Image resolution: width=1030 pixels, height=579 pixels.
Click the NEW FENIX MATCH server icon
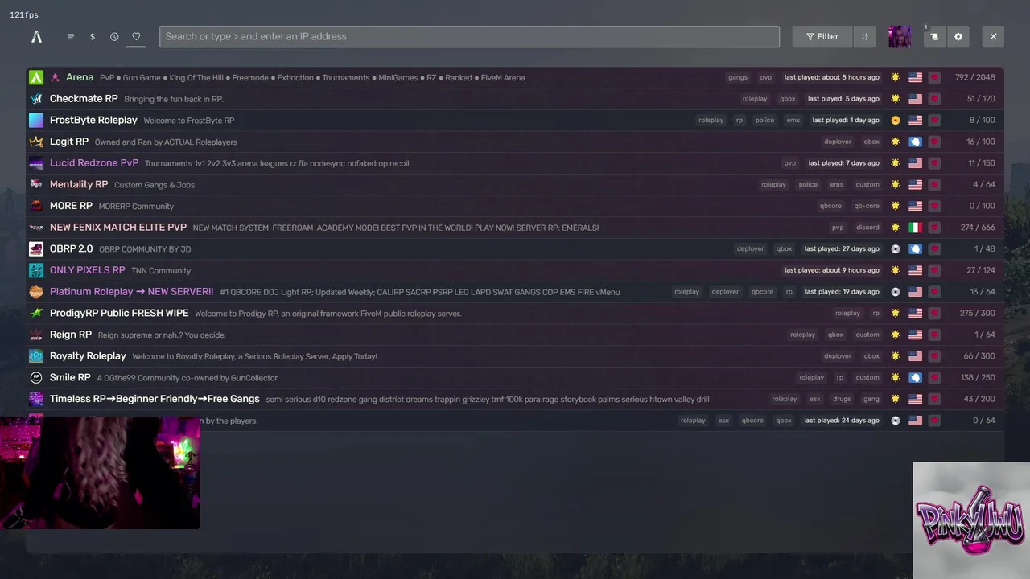click(36, 228)
